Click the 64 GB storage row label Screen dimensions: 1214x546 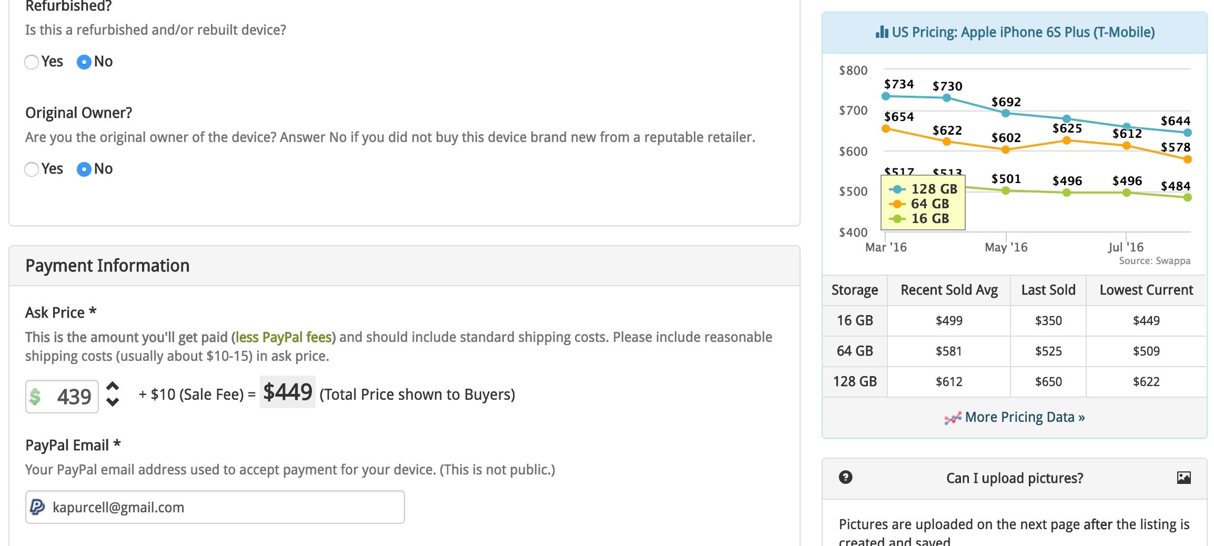coord(855,351)
